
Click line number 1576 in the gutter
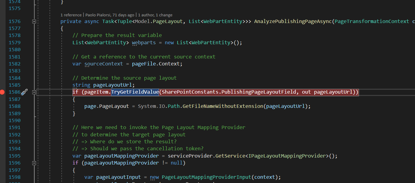tap(14, 21)
